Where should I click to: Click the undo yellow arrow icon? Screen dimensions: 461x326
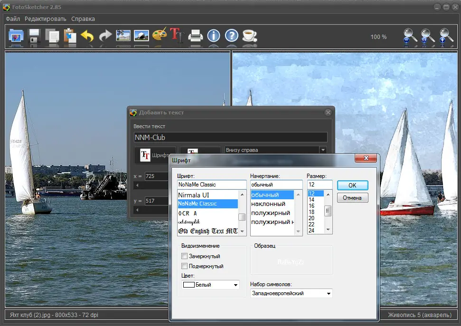pos(87,36)
